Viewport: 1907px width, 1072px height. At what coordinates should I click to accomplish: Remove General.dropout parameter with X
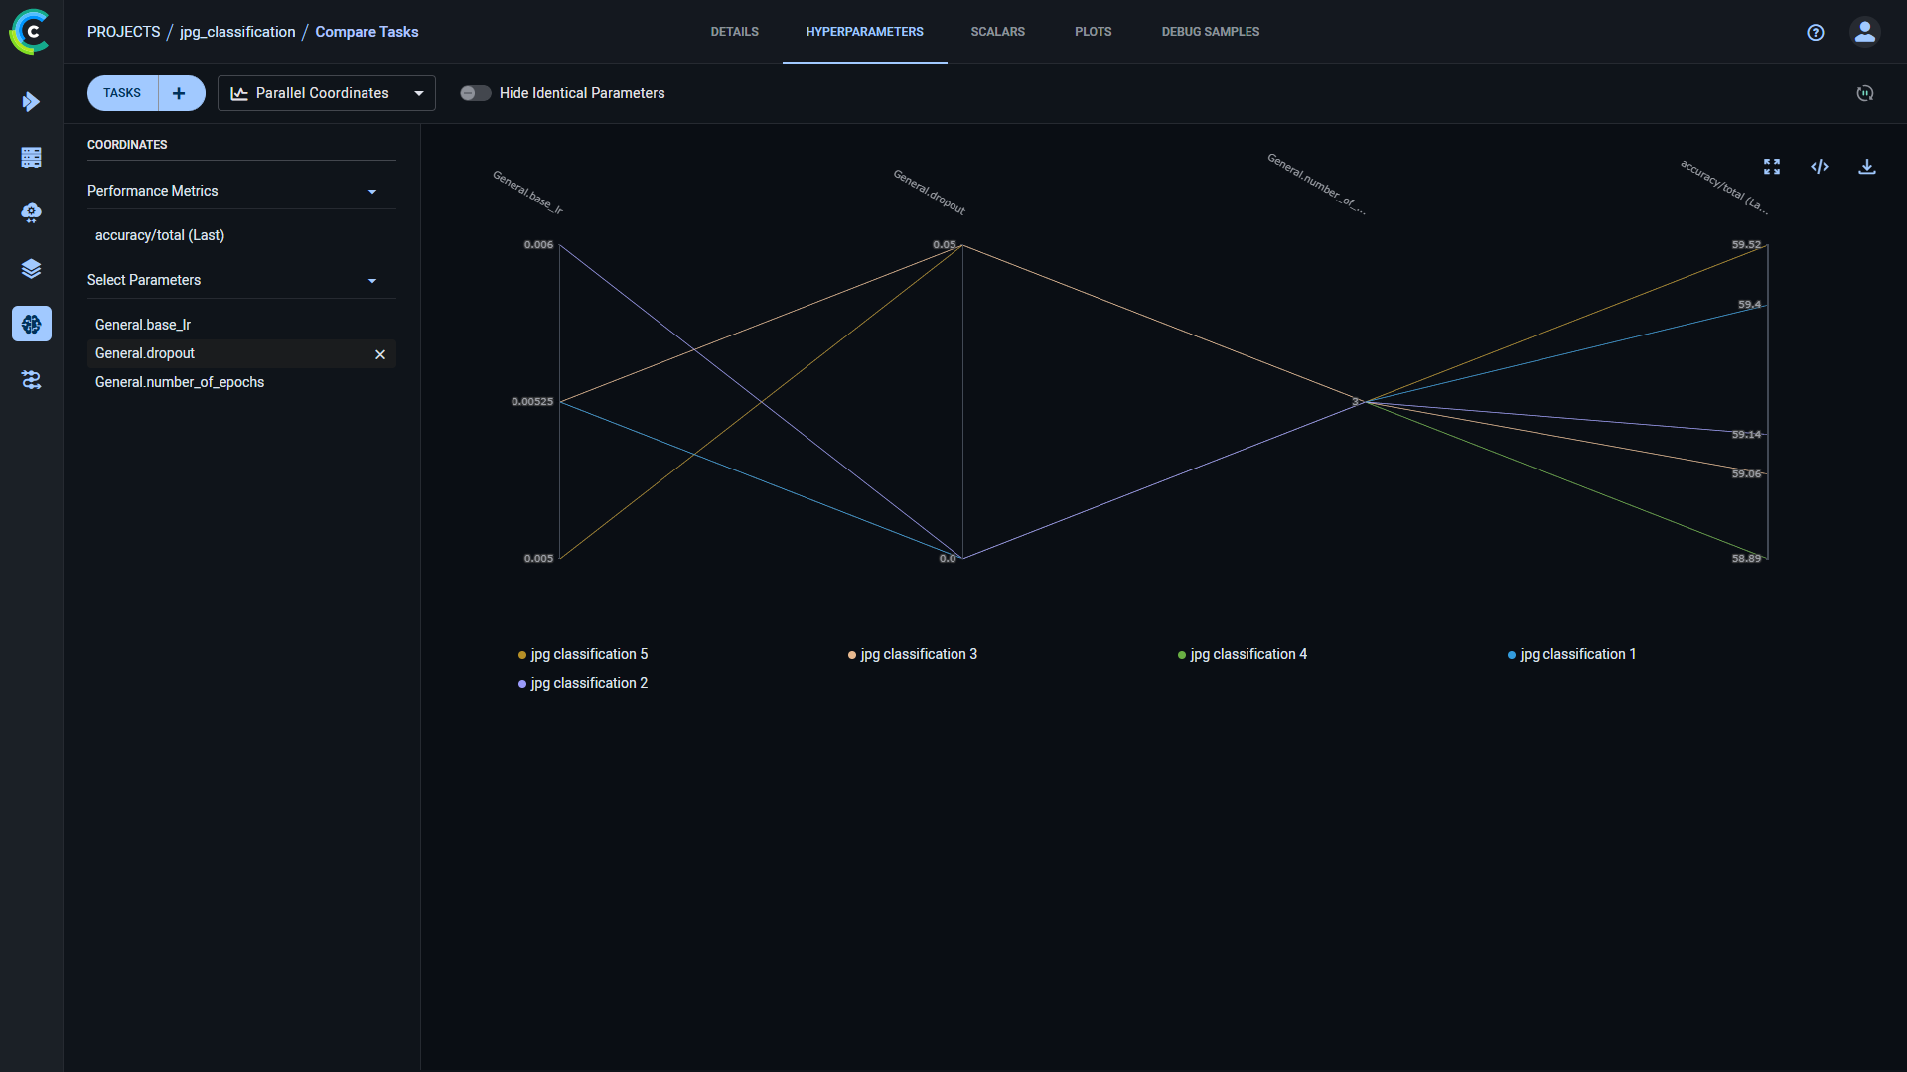379,354
